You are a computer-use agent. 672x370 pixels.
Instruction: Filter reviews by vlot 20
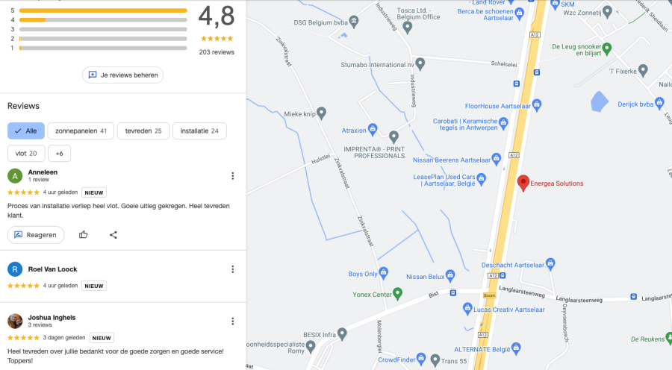[x=26, y=154]
